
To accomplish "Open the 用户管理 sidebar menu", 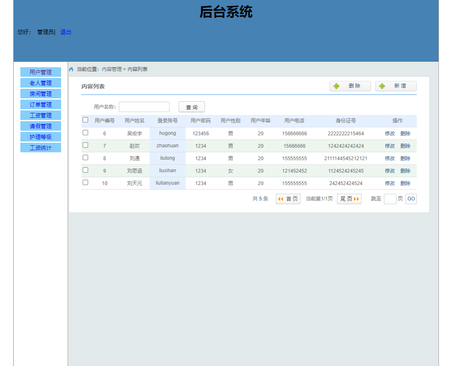I will pyautogui.click(x=40, y=72).
